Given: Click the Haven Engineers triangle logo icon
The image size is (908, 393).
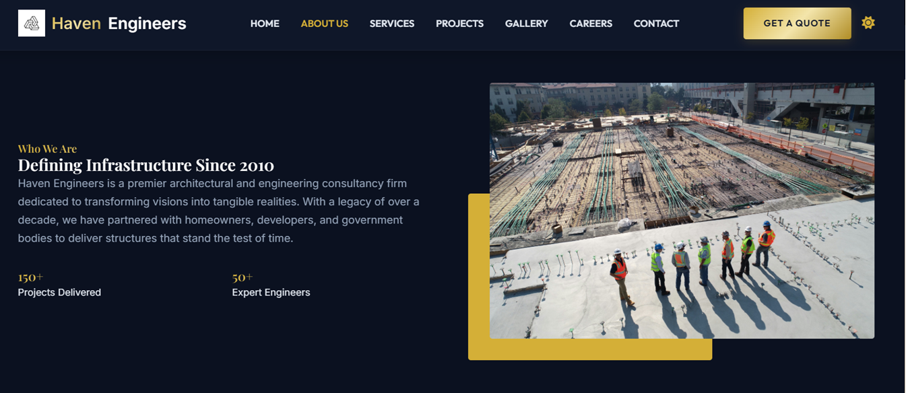Looking at the screenshot, I should click(32, 22).
